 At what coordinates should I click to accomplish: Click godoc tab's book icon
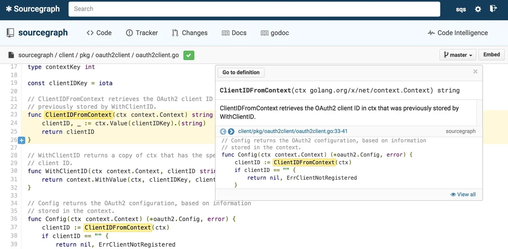coord(265,33)
